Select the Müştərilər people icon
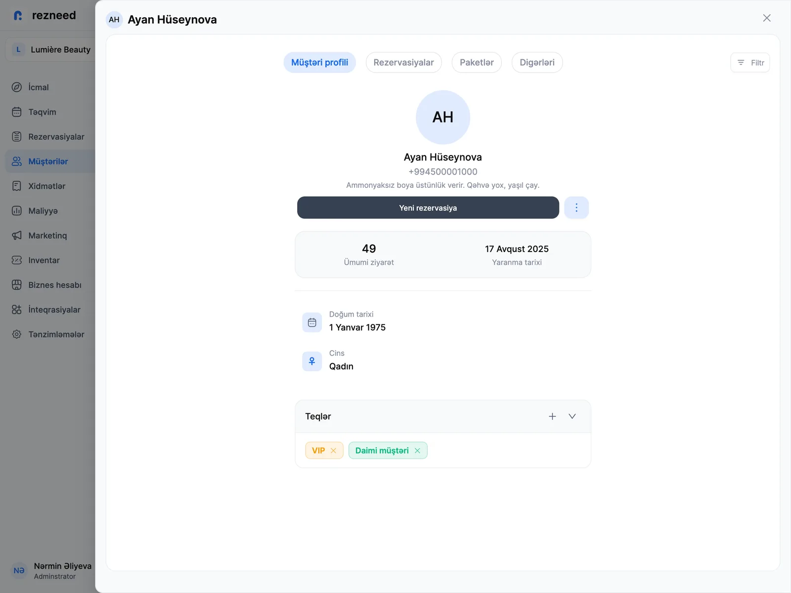 pos(17,161)
